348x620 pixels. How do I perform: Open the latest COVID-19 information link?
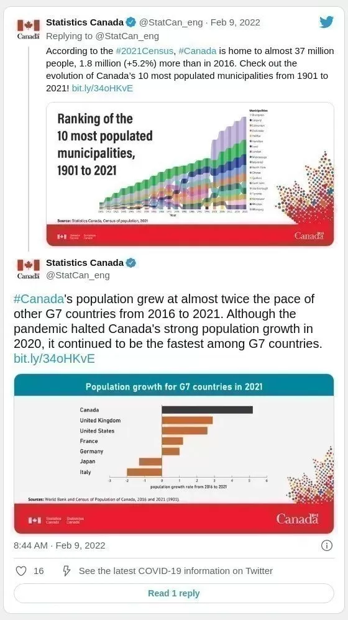(176, 571)
